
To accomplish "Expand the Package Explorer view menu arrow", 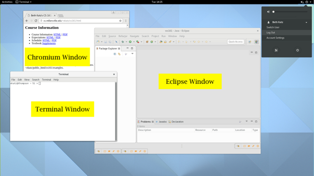I will (132, 54).
